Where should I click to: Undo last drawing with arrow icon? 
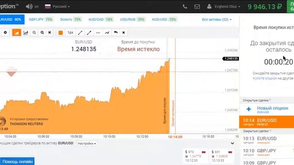pos(116,33)
